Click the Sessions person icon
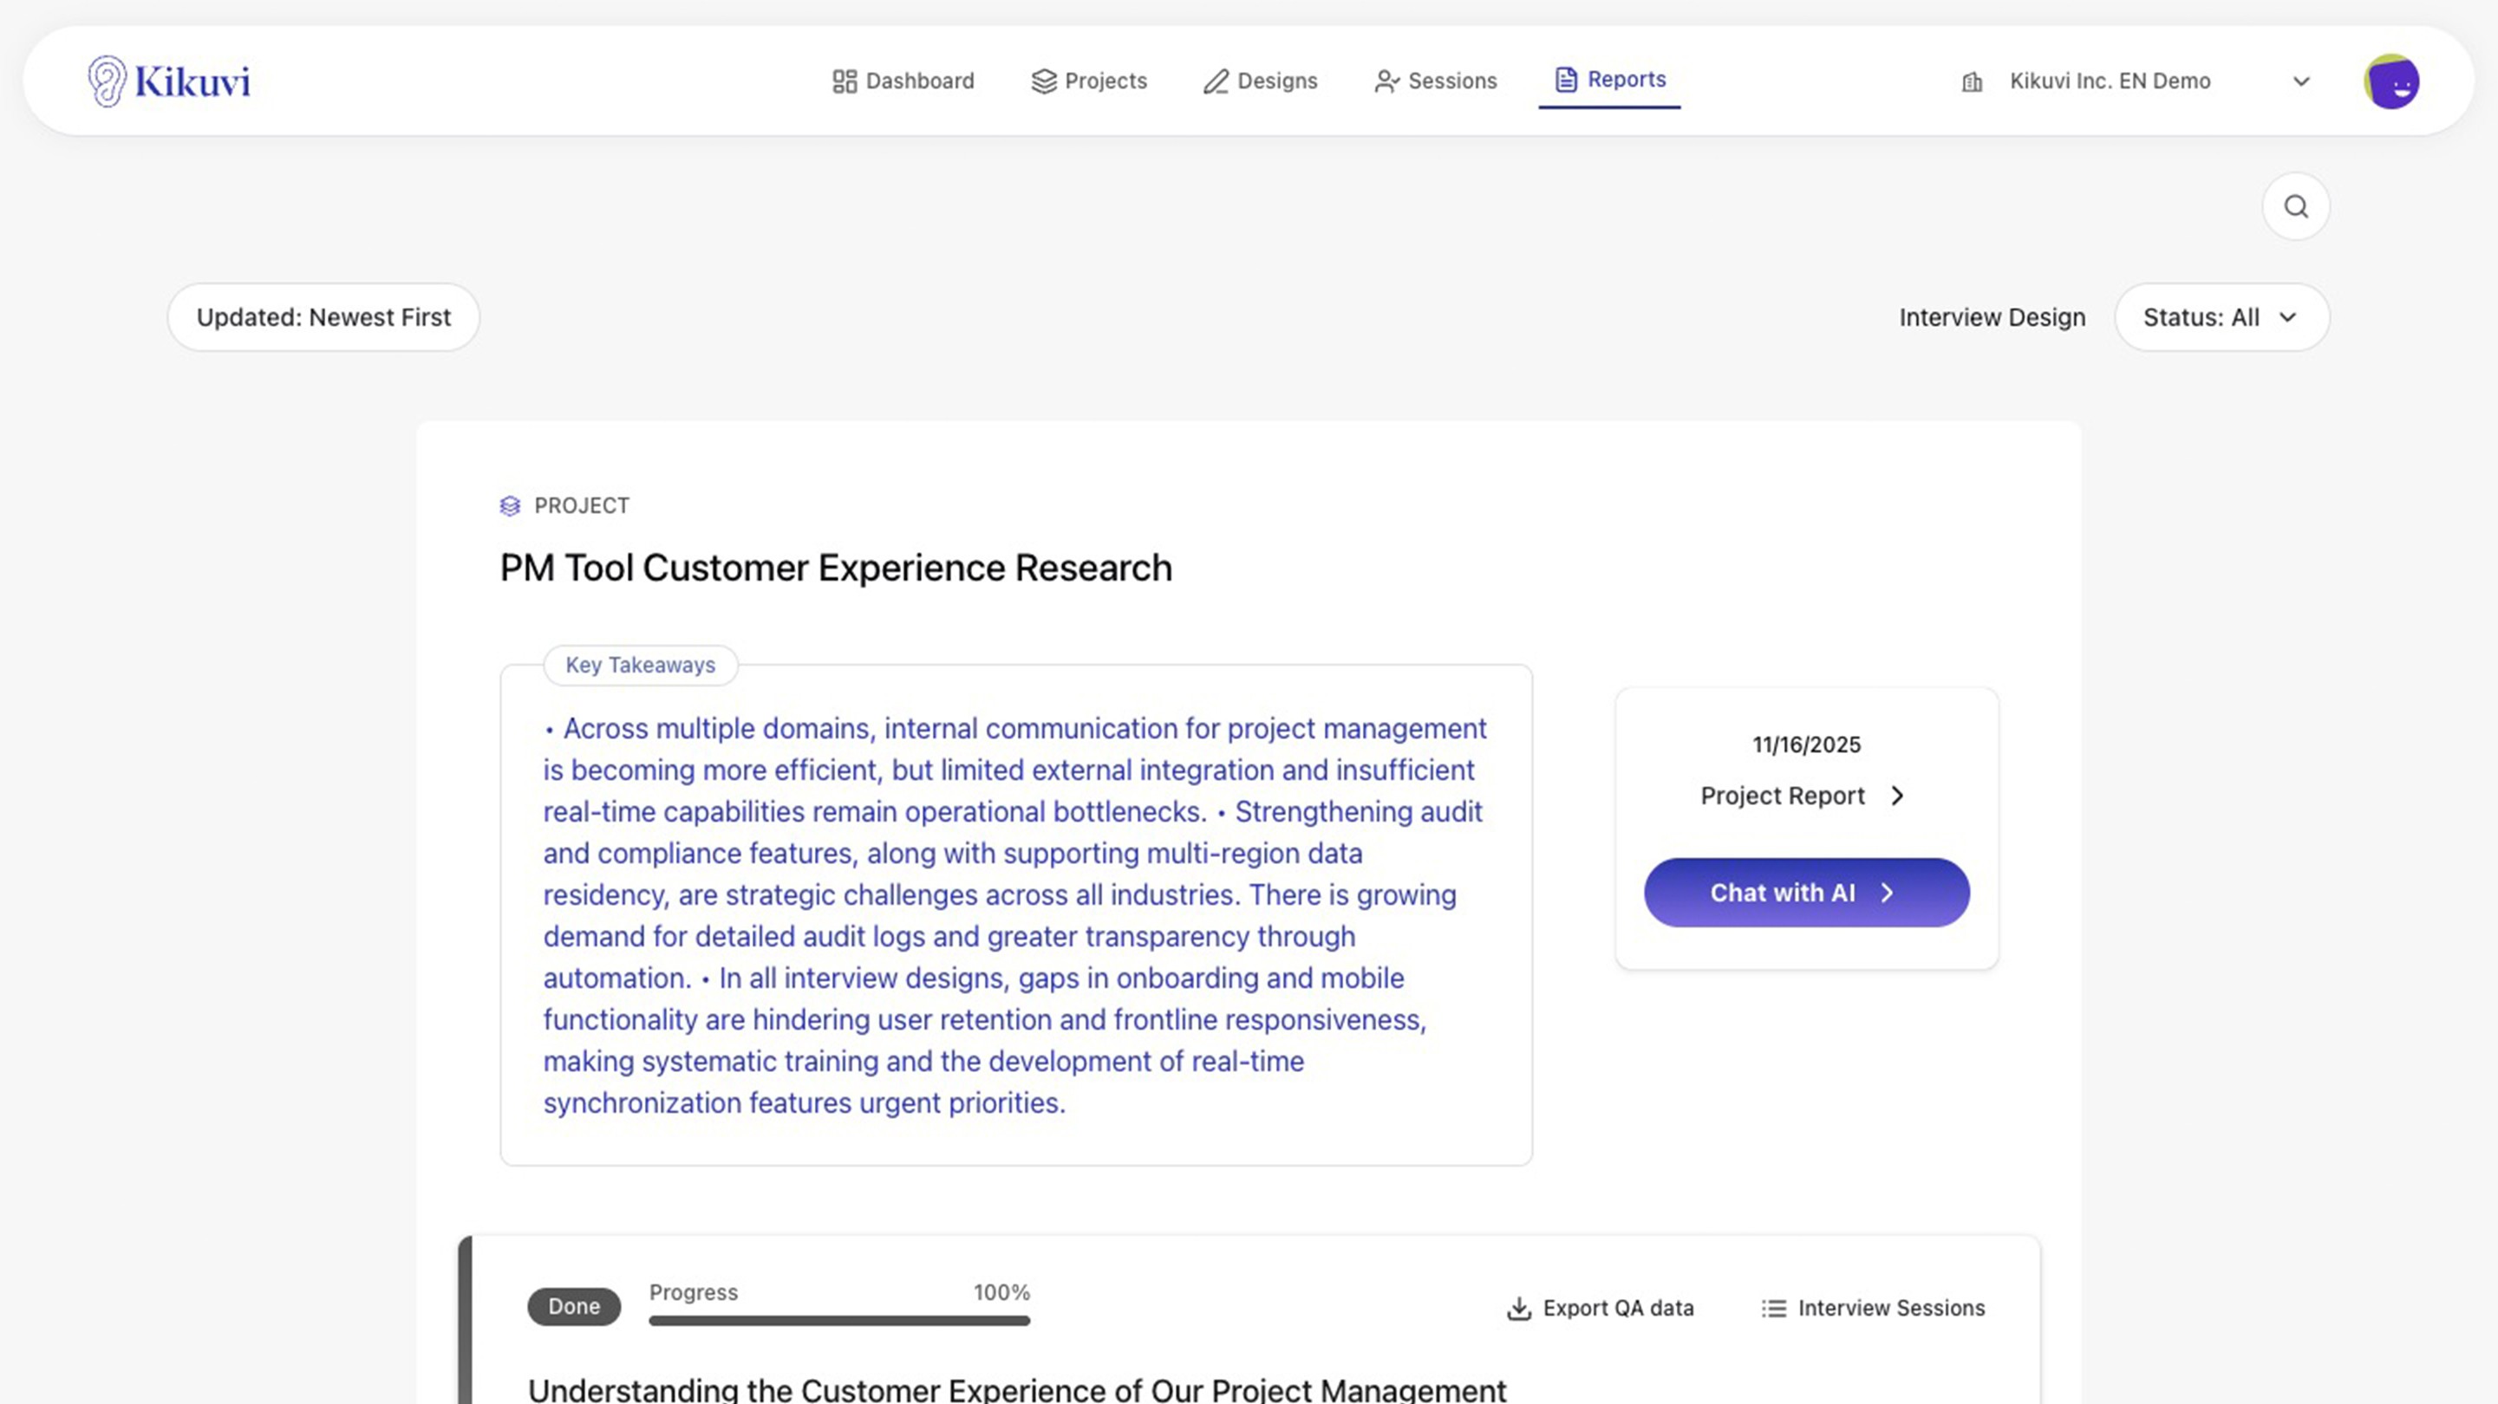 1386,81
